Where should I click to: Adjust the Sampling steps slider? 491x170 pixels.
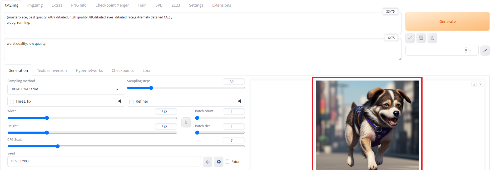pos(186,88)
